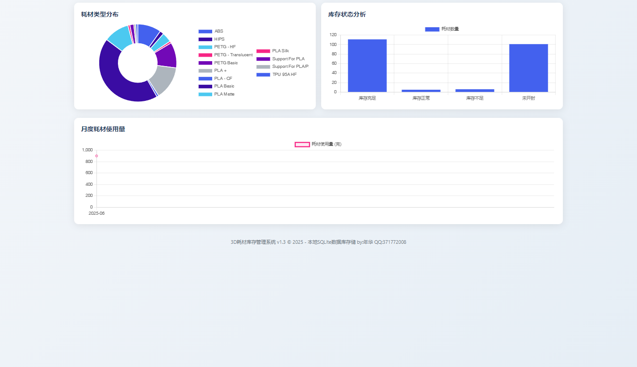Click the TPU 95A HF legend item

click(x=277, y=75)
